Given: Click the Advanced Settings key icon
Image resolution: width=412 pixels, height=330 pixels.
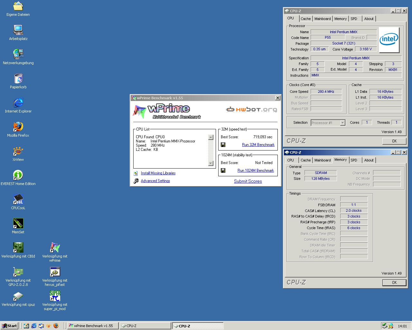Looking at the screenshot, I should pyautogui.click(x=136, y=181).
